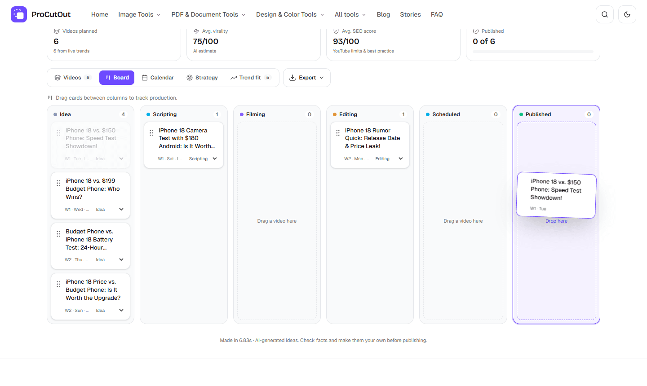Click the Published column header

point(556,114)
